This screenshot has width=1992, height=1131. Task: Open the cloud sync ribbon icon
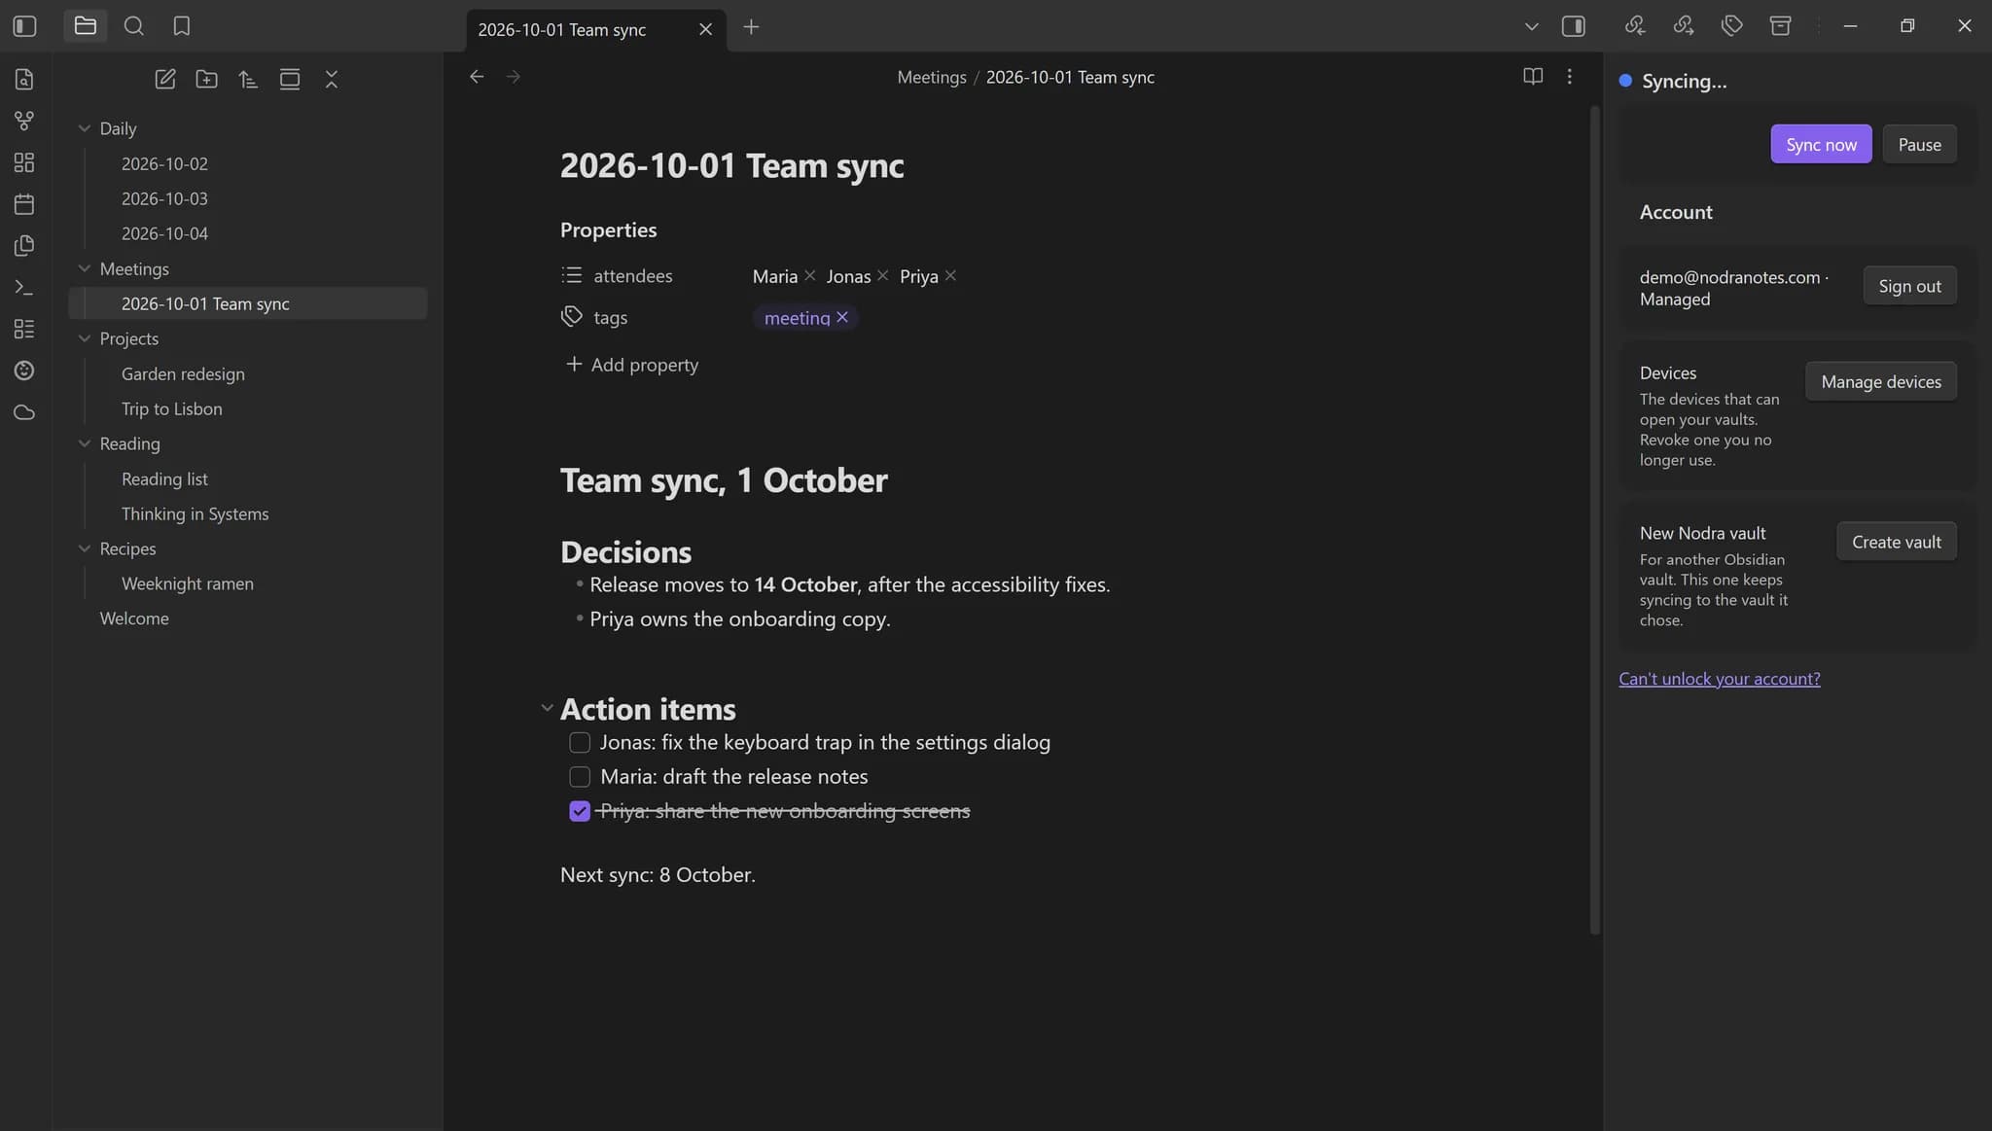[x=24, y=412]
